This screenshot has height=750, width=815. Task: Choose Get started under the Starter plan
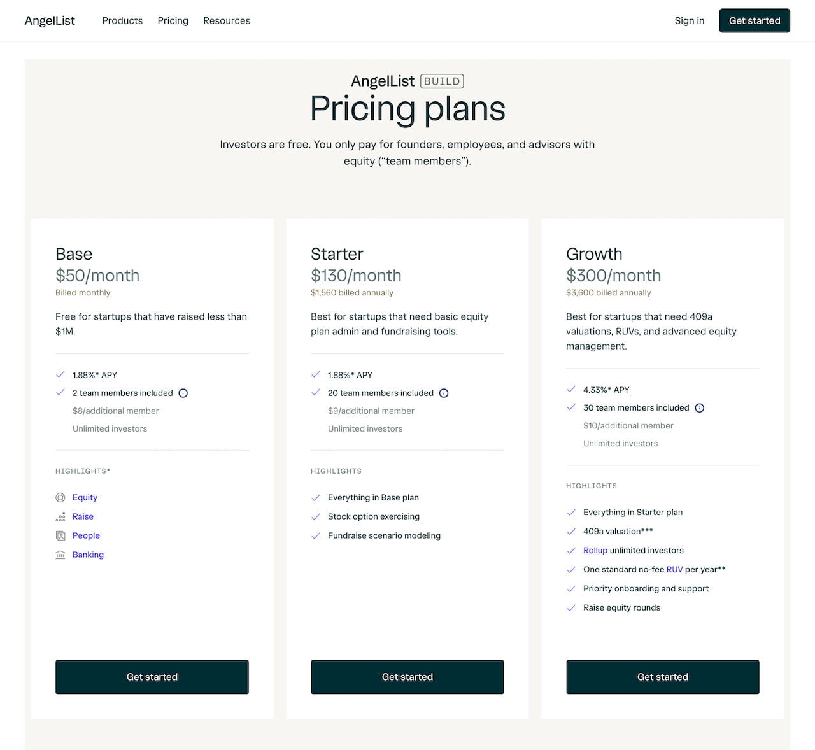click(407, 677)
